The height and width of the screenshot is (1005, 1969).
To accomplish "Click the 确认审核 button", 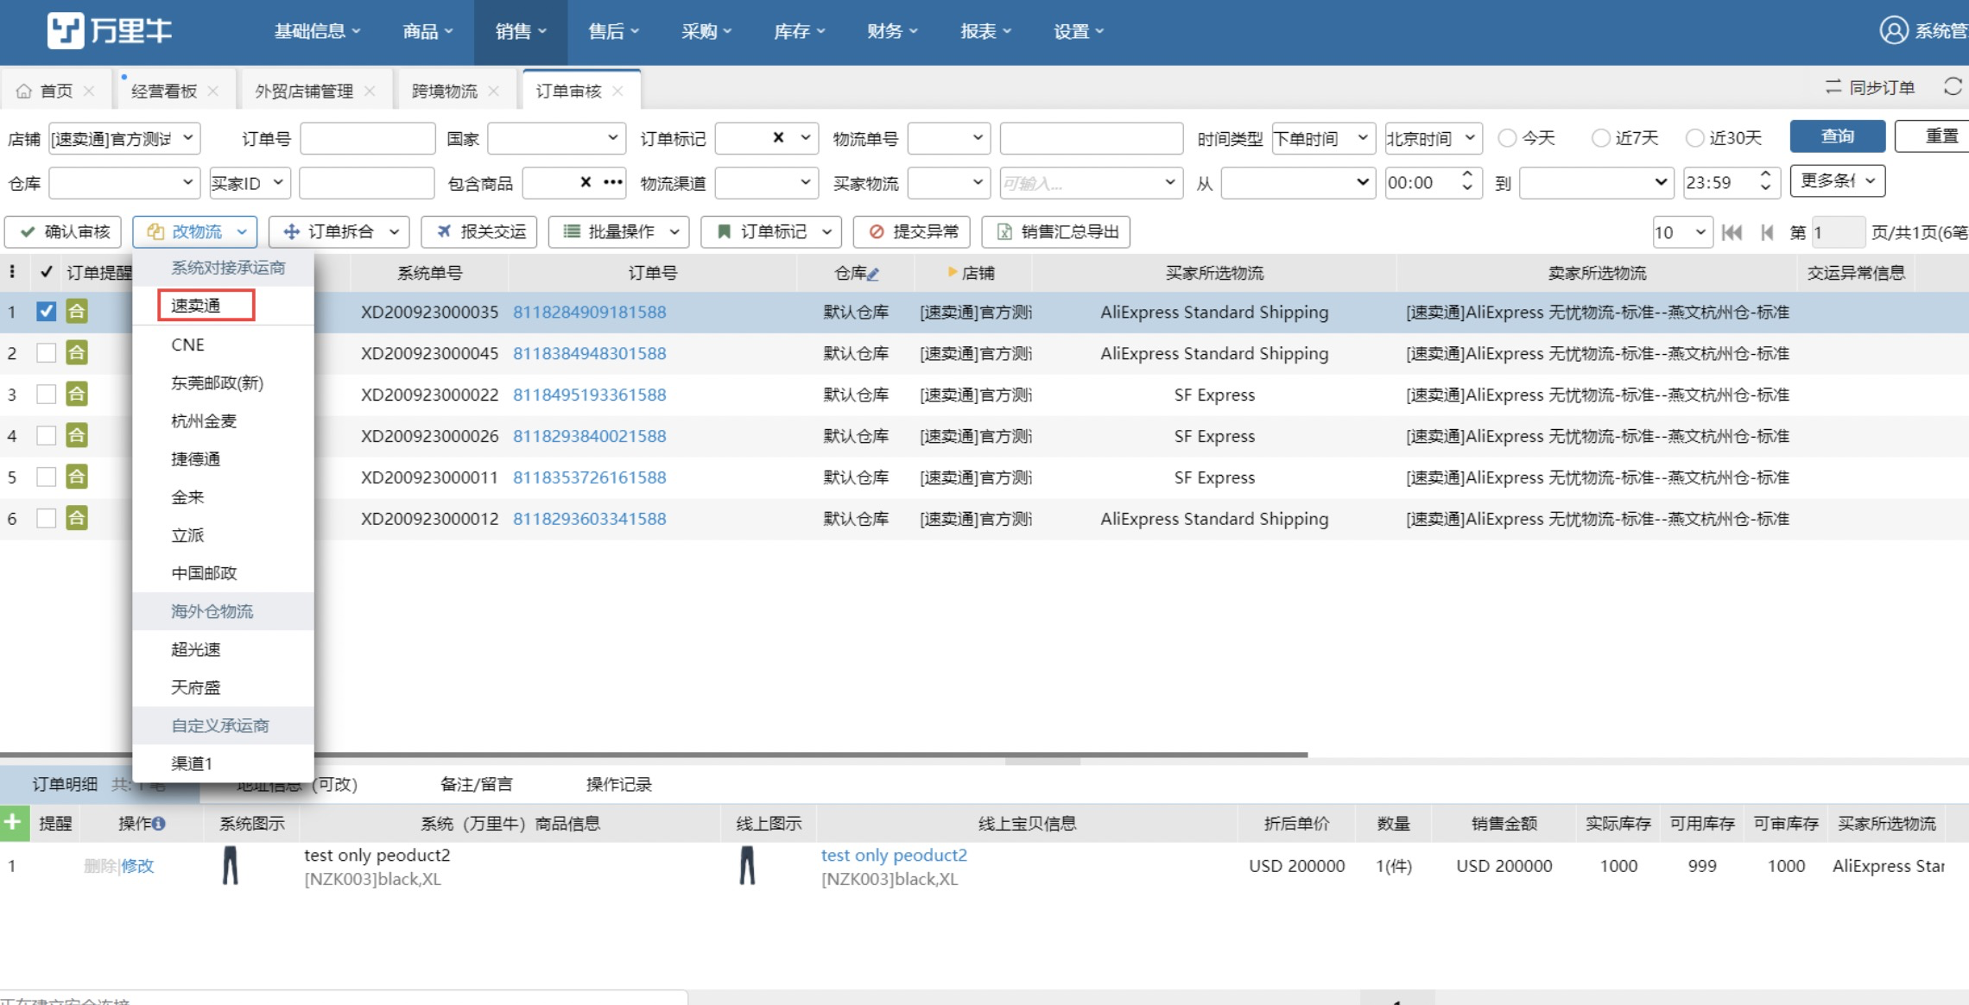I will [x=63, y=231].
